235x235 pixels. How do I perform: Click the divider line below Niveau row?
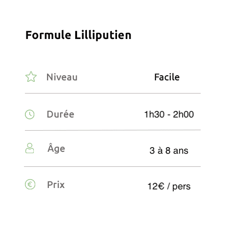113,93
